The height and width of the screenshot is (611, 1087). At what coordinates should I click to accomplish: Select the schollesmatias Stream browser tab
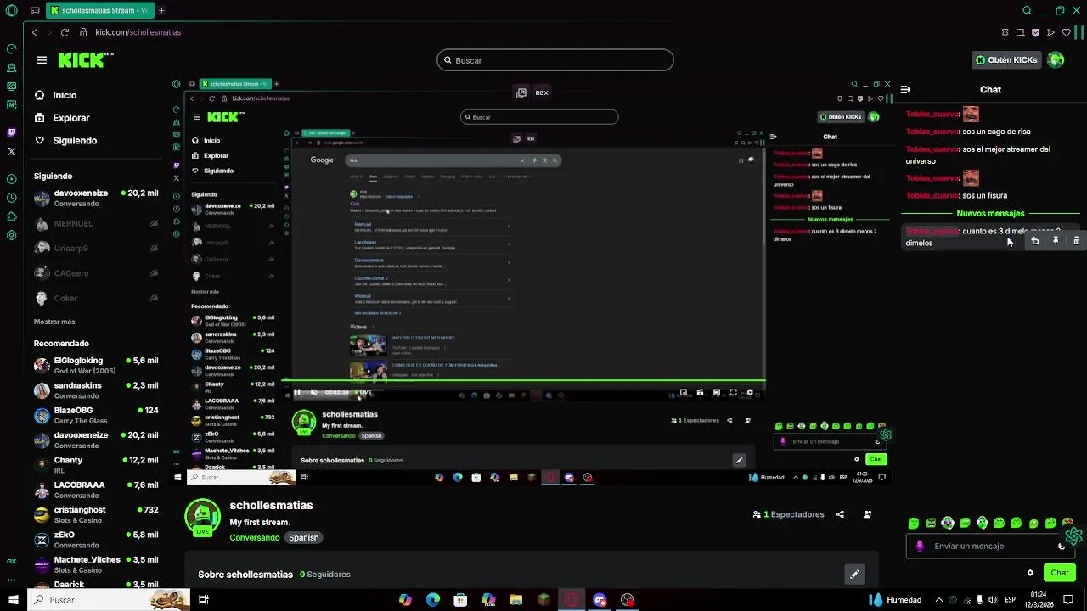100,11
